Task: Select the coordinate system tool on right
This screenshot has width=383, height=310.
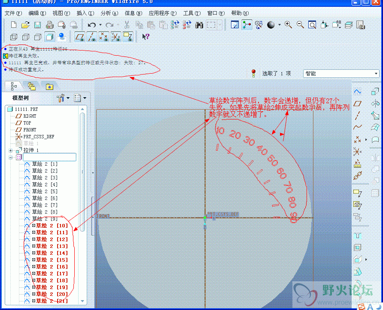Action: [357, 152]
